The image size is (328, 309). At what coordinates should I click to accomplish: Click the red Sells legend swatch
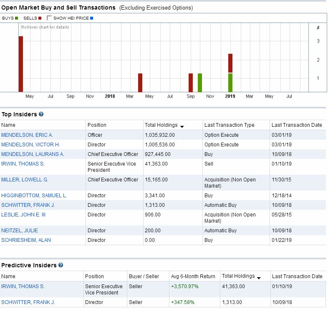coord(40,18)
